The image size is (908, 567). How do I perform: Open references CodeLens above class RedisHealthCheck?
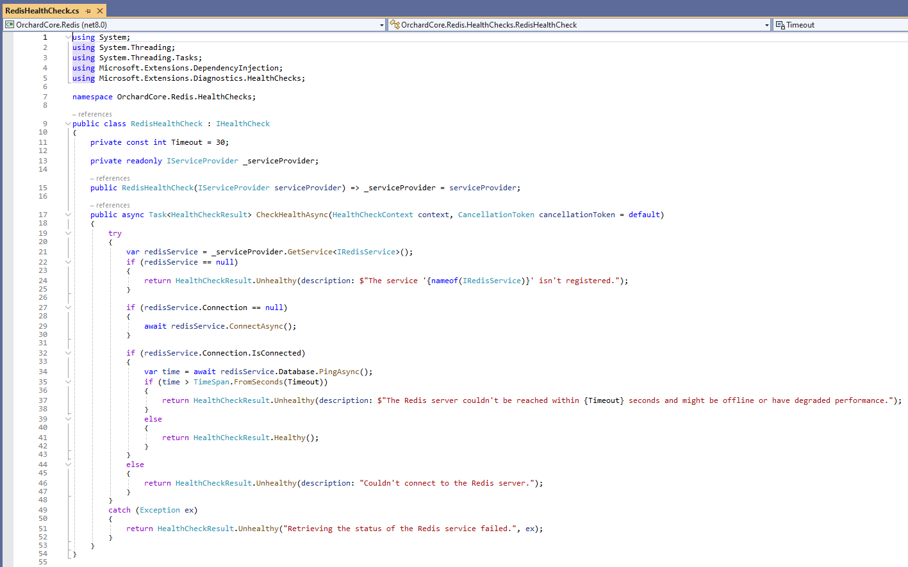click(92, 114)
